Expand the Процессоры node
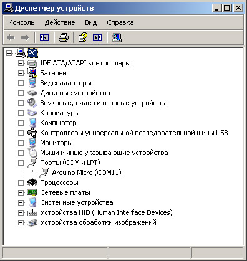The image size is (247, 261). click(21, 183)
